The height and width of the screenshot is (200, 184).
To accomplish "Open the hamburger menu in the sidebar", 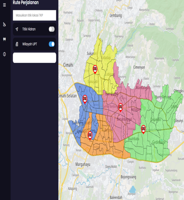I will coord(4,5).
